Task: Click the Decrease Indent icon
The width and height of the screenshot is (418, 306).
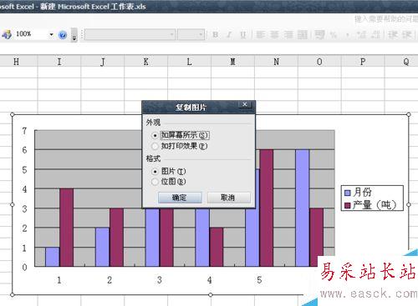Action: (x=393, y=35)
